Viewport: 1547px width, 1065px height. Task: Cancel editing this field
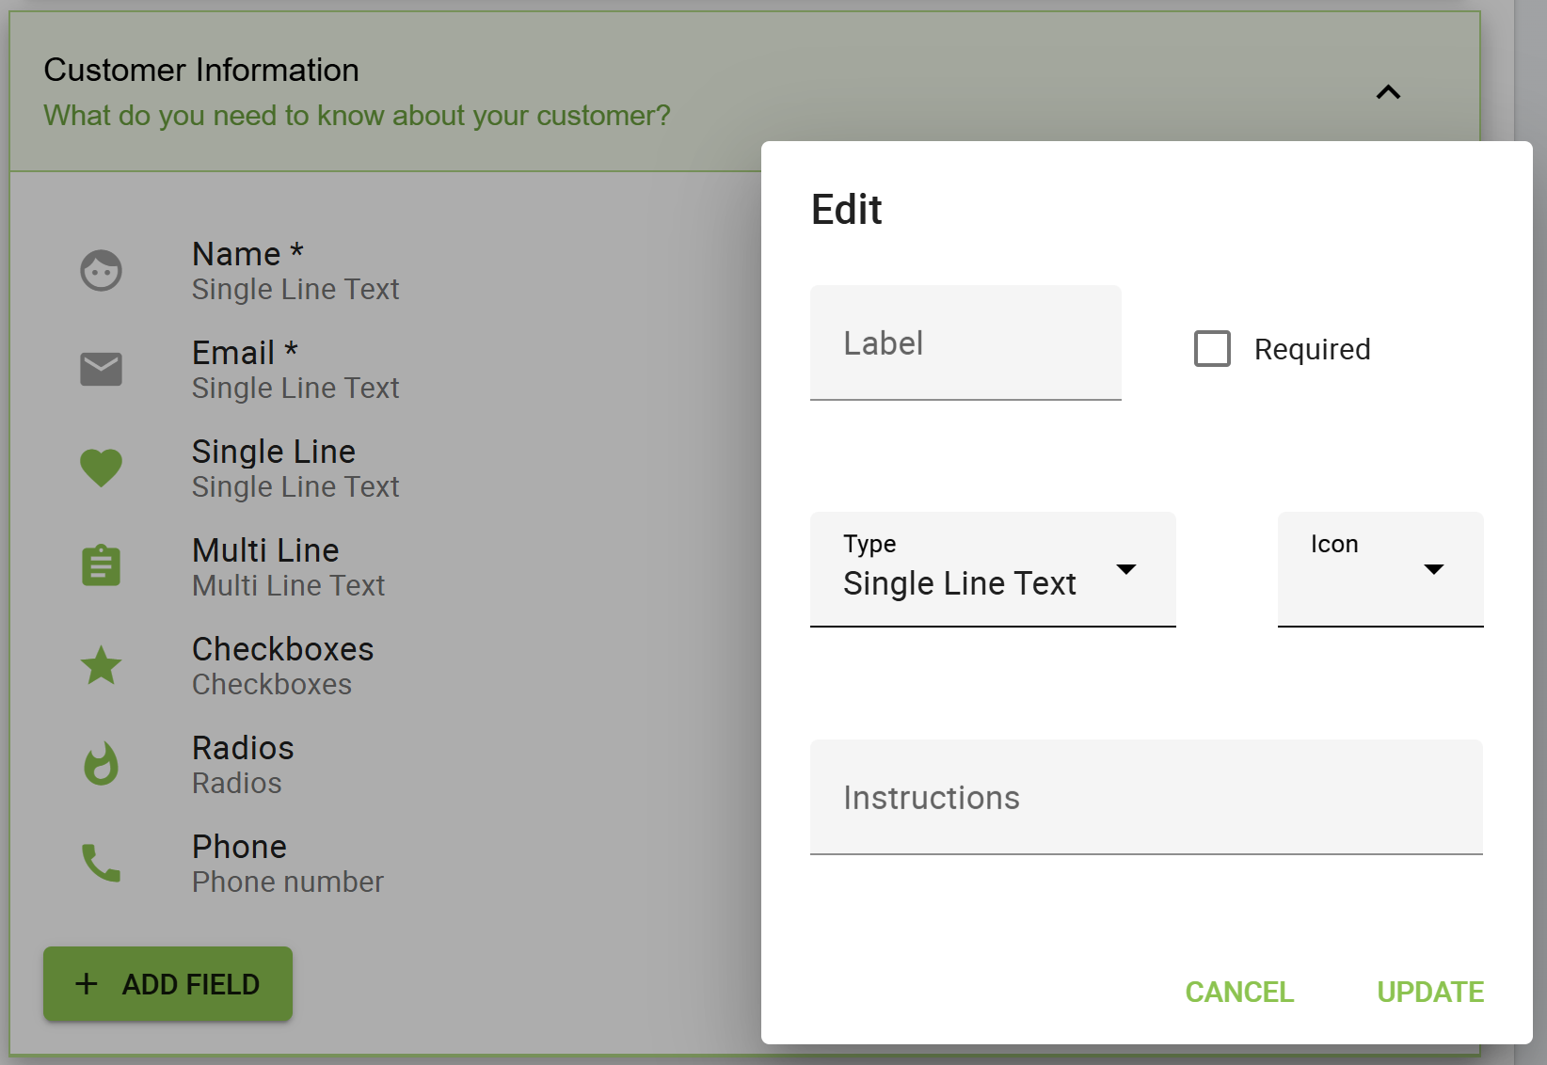click(1239, 992)
